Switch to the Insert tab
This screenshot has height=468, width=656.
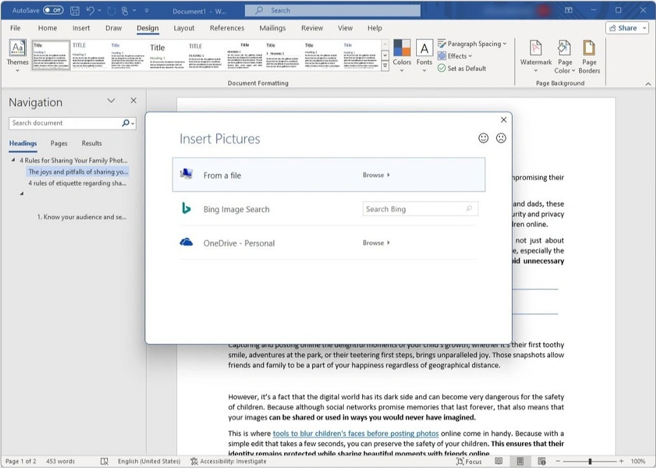tap(81, 28)
